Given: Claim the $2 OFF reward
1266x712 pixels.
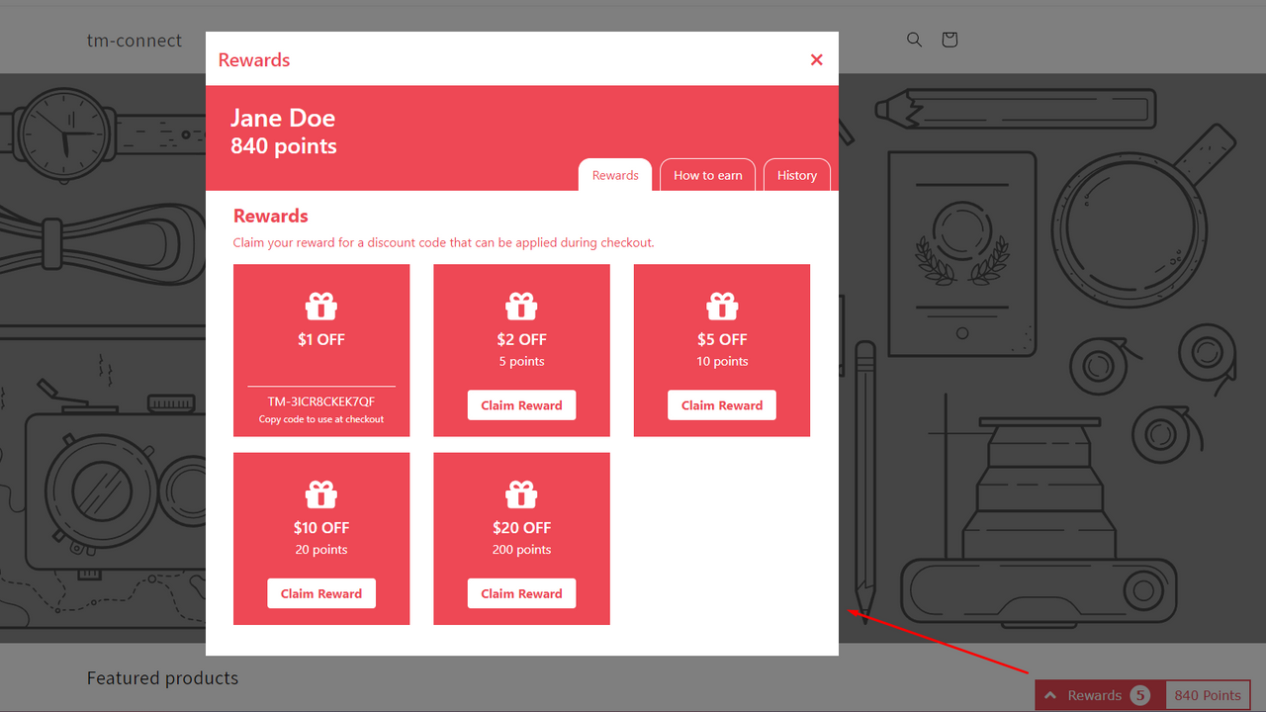Looking at the screenshot, I should pyautogui.click(x=521, y=405).
